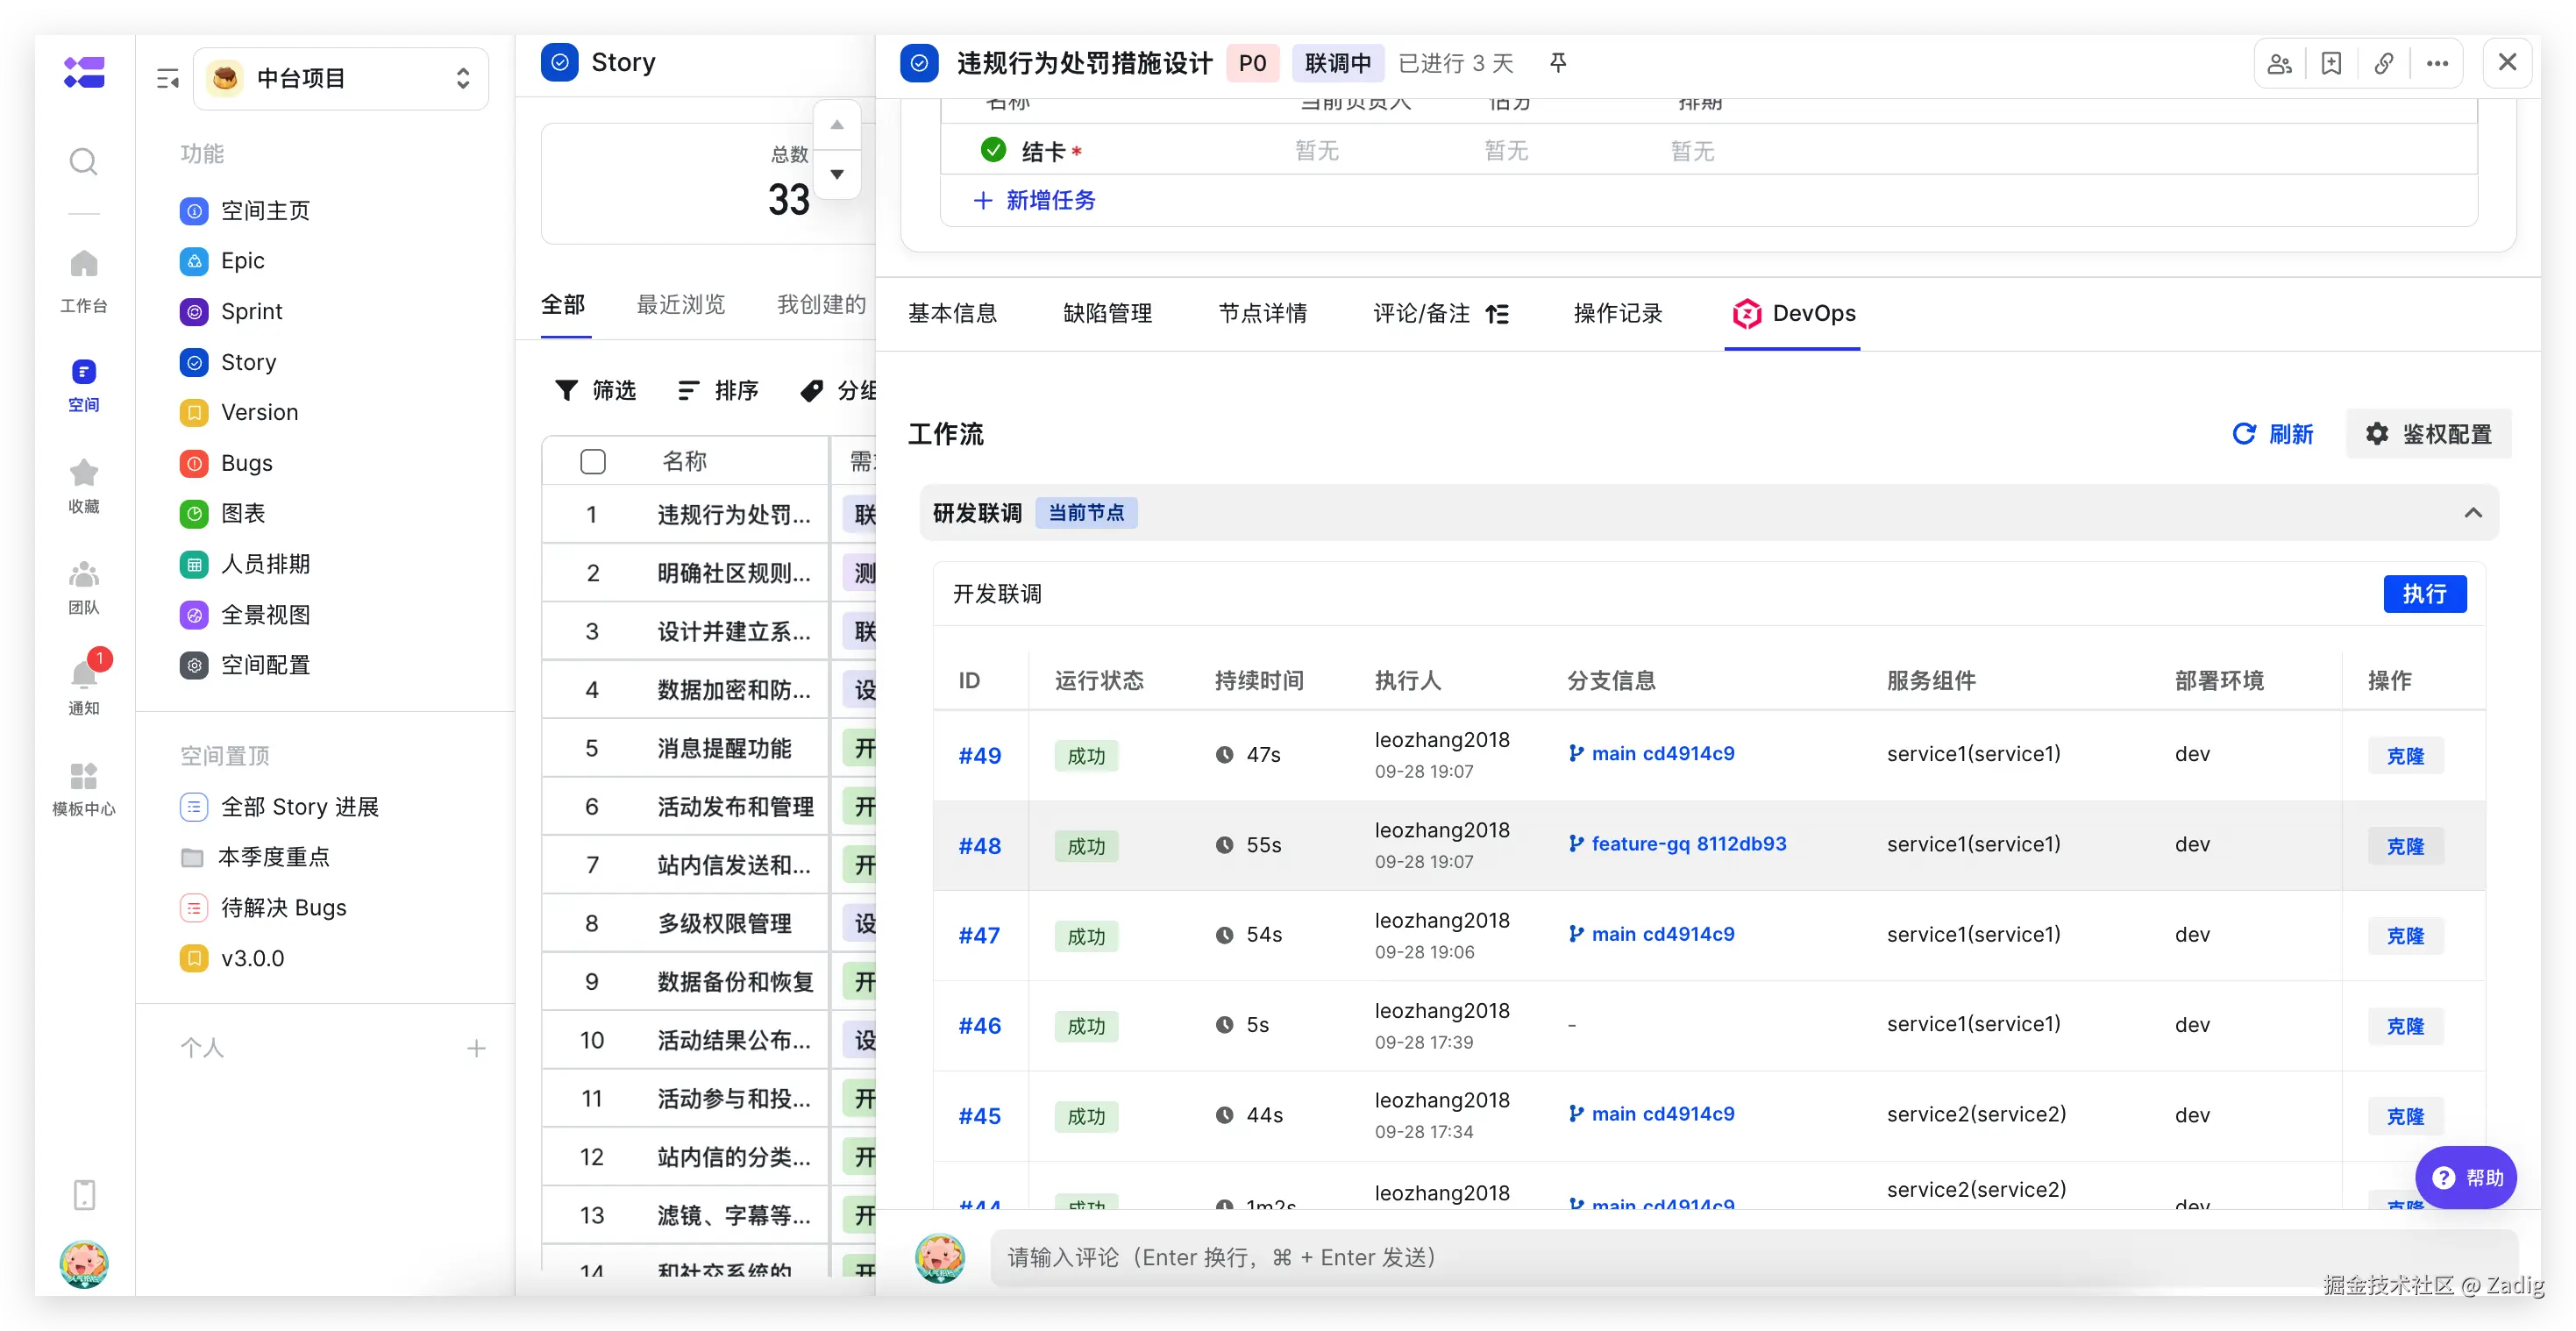Open the template center icon
The height and width of the screenshot is (1331, 2576).
(84, 777)
